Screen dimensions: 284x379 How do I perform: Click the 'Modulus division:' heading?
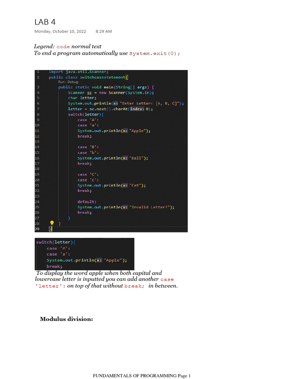click(x=67, y=319)
